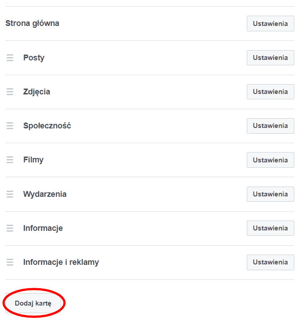Click the drag handle icon beside Wydarzenia
This screenshot has width=301, height=319.
pos(10,194)
